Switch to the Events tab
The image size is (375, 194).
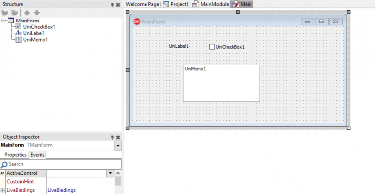(x=38, y=155)
